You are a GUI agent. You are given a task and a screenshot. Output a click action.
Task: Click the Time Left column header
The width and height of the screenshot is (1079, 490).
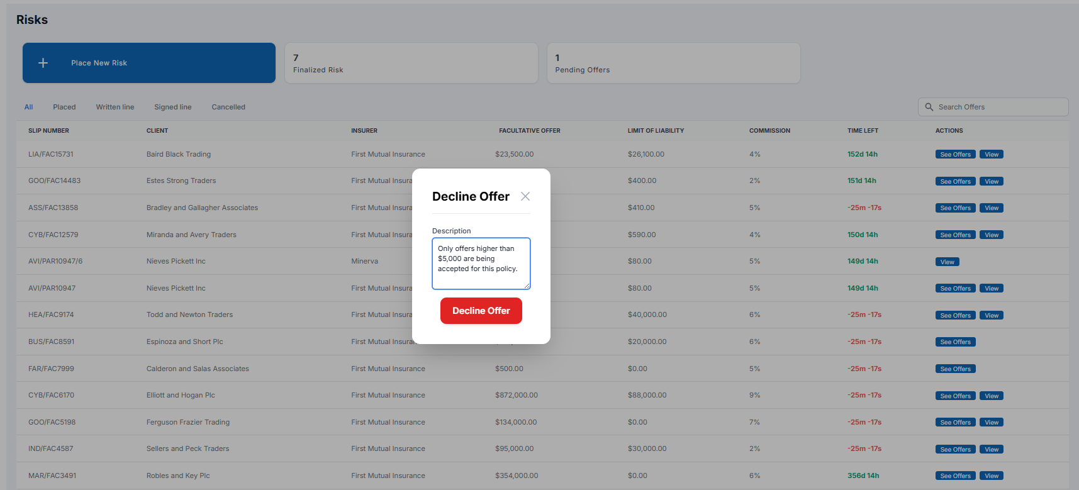pyautogui.click(x=863, y=131)
